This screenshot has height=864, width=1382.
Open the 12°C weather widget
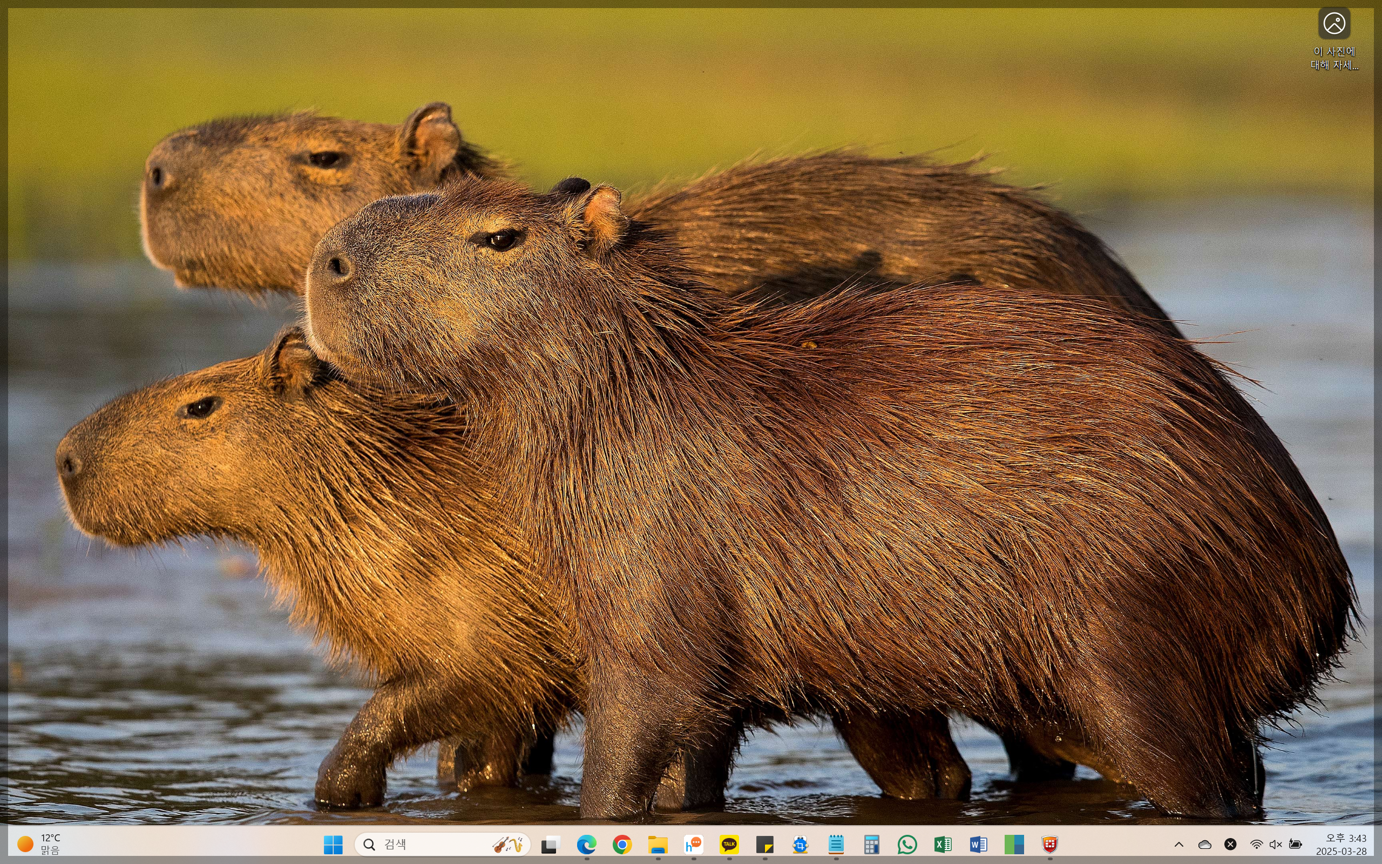click(x=39, y=844)
